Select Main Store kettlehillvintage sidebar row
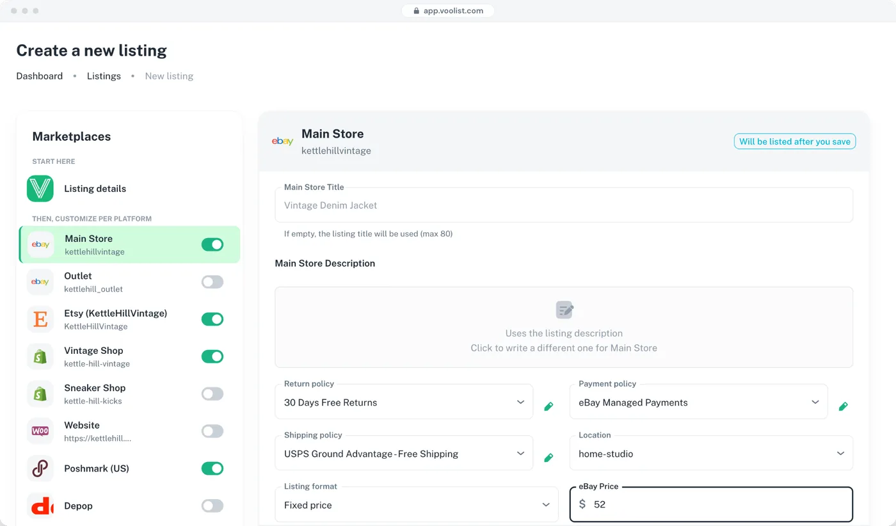 (130, 244)
